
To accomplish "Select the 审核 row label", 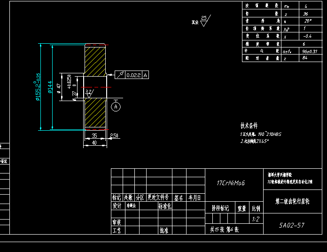I will [117, 222].
